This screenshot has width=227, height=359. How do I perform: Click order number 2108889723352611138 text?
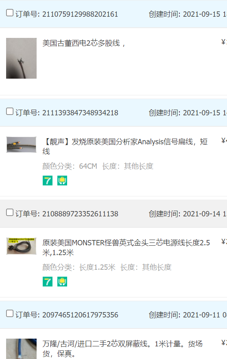click(80, 214)
